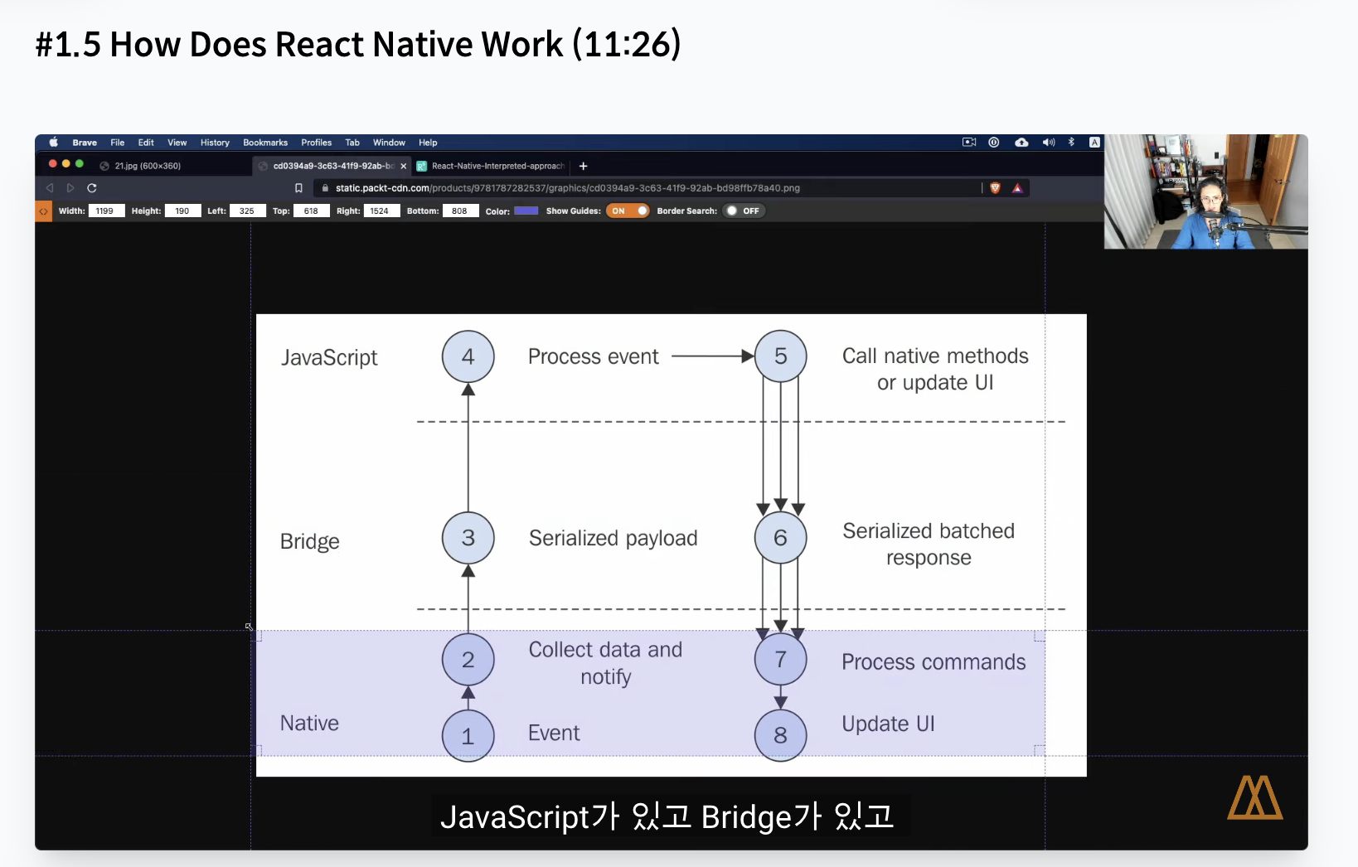Open the Brave application menu
This screenshot has width=1358, height=867.
85,143
